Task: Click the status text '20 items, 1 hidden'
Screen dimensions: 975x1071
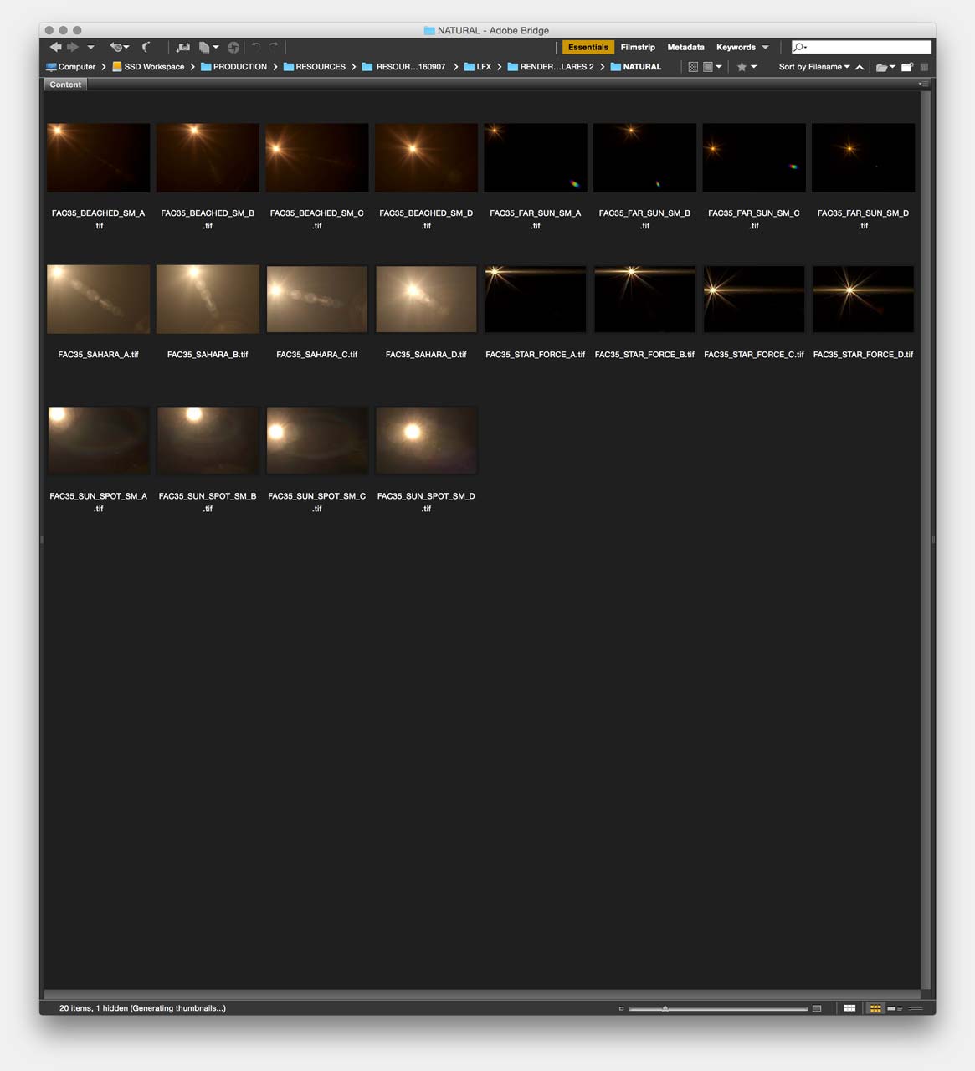Action: (93, 1008)
